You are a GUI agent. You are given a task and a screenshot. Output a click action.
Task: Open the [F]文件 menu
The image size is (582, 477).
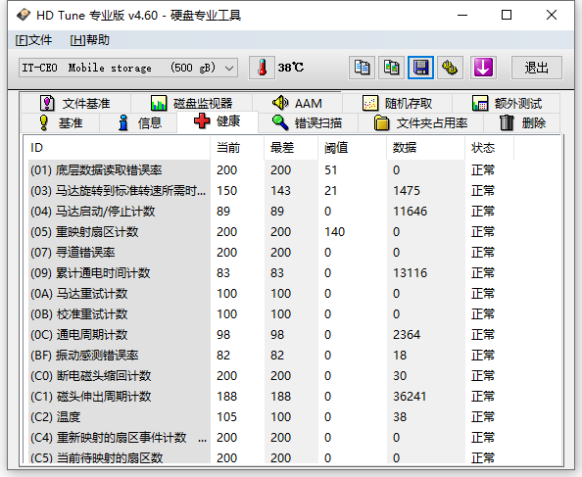click(33, 40)
